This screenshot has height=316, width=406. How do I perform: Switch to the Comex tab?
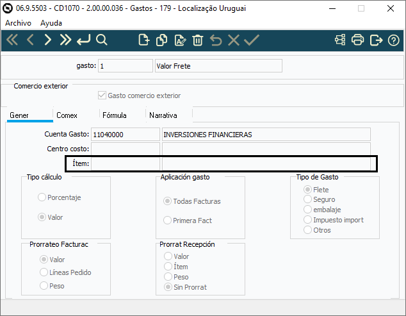[x=67, y=115]
